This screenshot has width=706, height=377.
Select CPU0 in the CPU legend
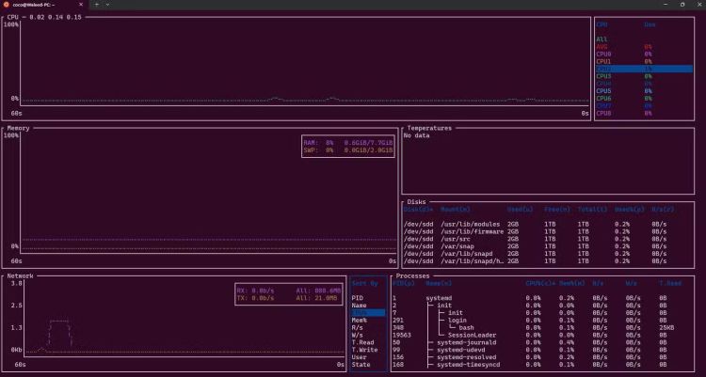point(603,54)
